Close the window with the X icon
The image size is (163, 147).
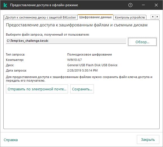[156, 5]
